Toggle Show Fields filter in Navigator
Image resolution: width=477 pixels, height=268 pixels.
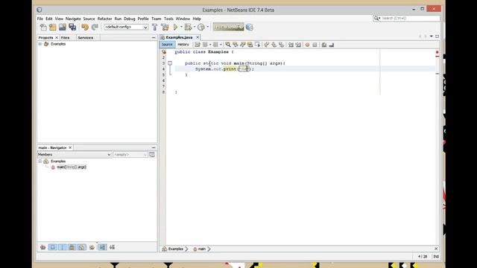tap(53, 247)
